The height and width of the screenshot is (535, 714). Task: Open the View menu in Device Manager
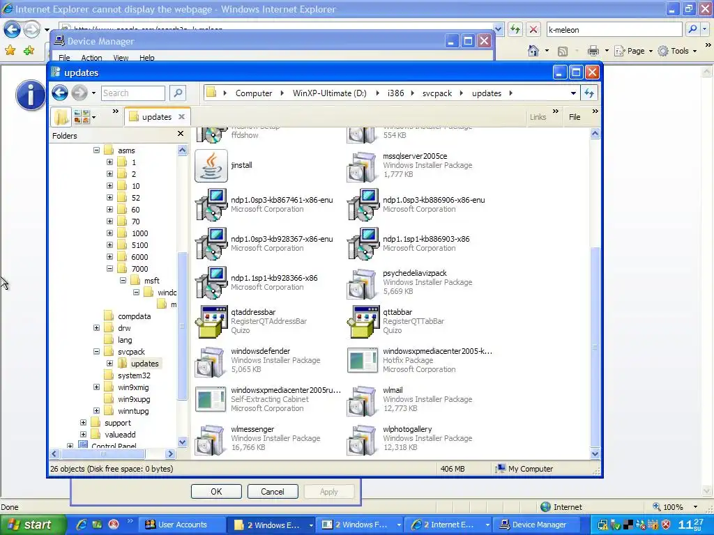(x=121, y=58)
